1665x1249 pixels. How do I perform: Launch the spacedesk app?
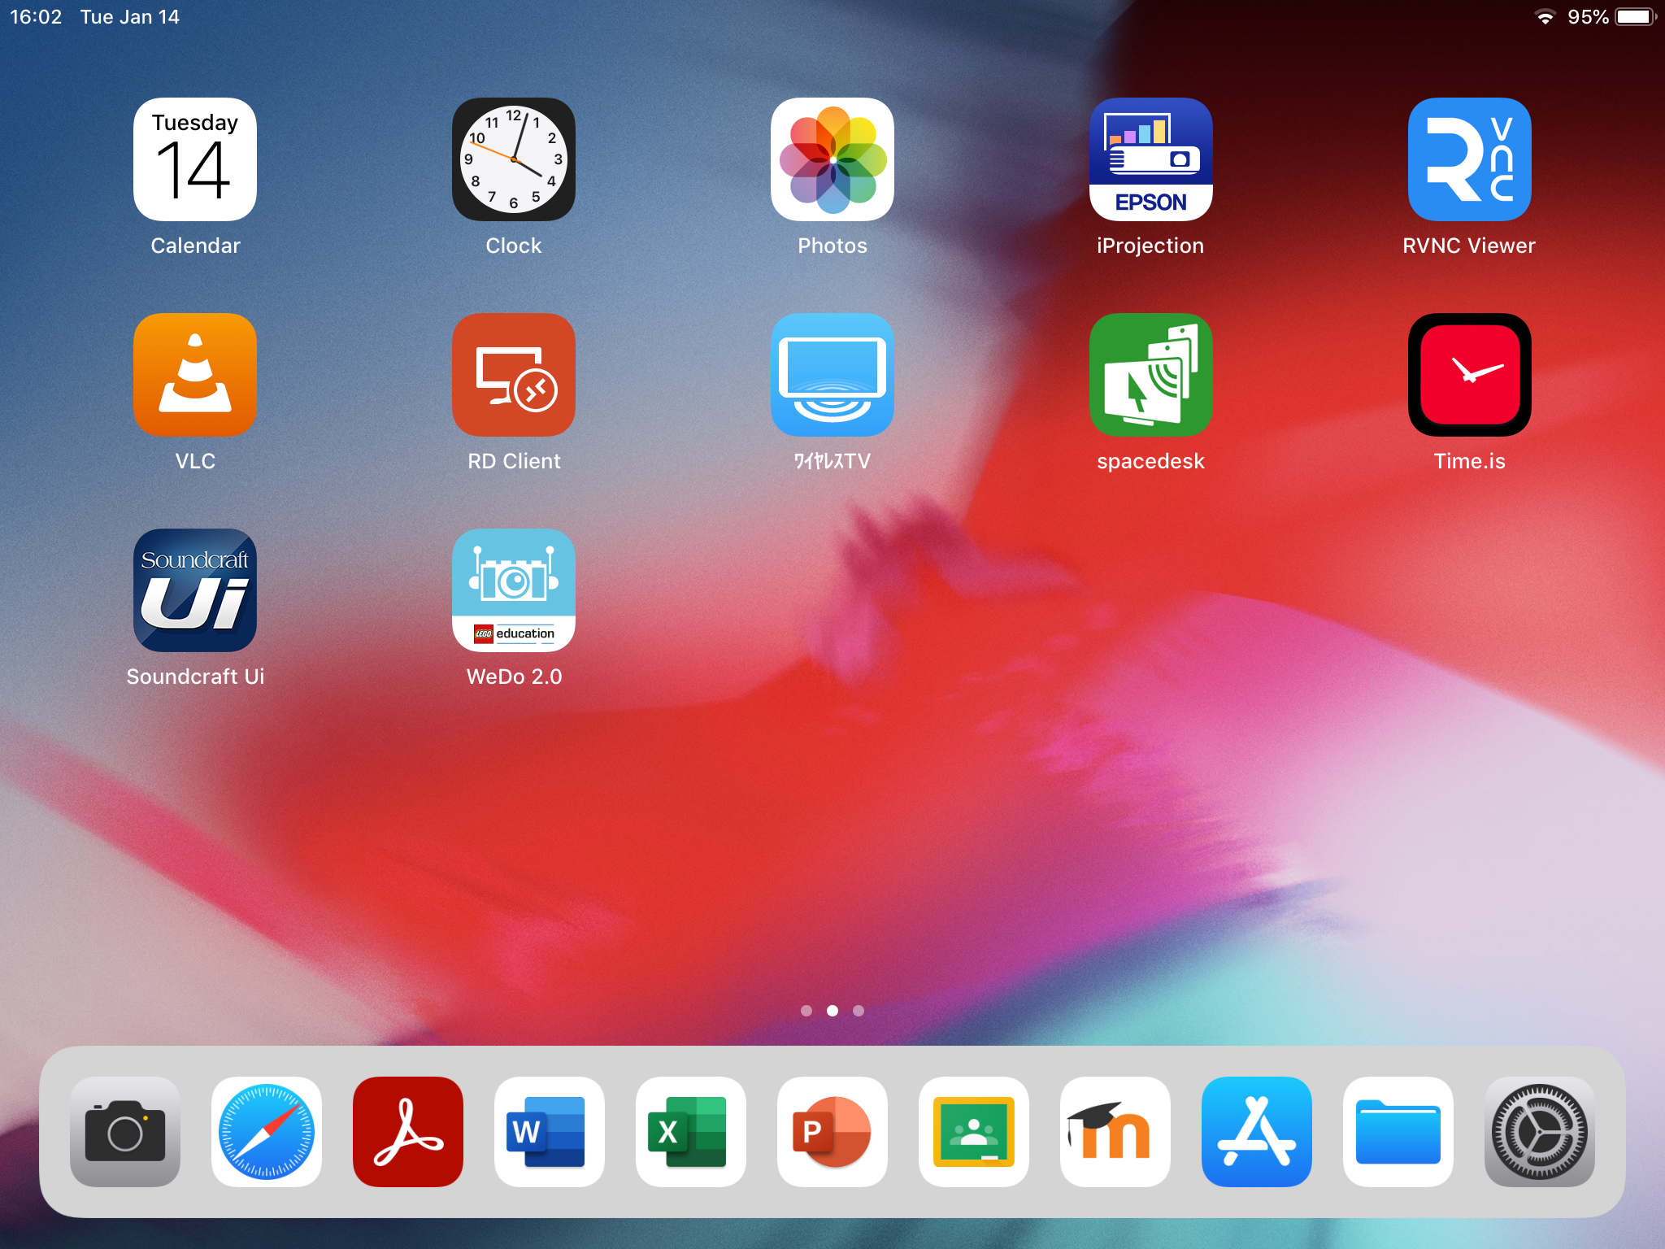coord(1151,375)
